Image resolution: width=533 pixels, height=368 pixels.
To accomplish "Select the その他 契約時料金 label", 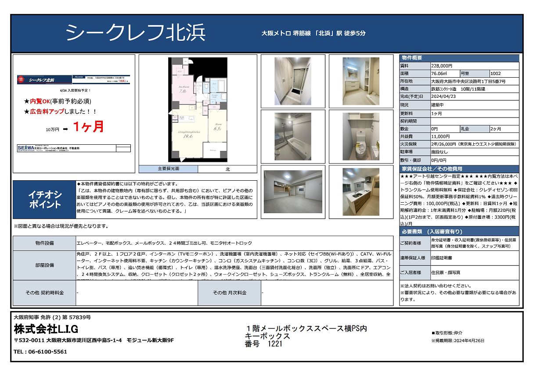I will coord(44,293).
